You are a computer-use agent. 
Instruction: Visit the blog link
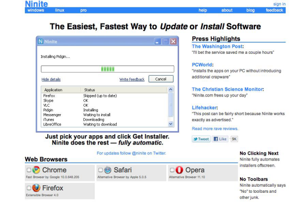coord(250,10)
